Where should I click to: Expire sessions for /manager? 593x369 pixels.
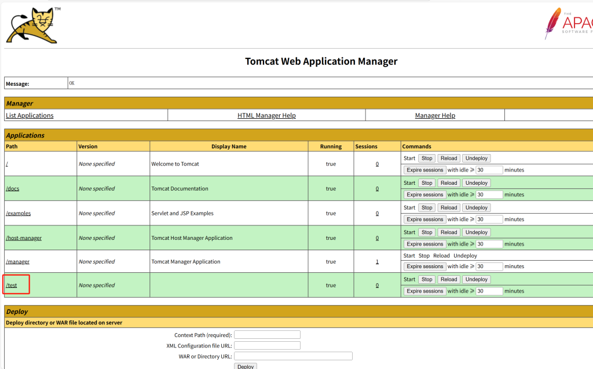click(424, 266)
